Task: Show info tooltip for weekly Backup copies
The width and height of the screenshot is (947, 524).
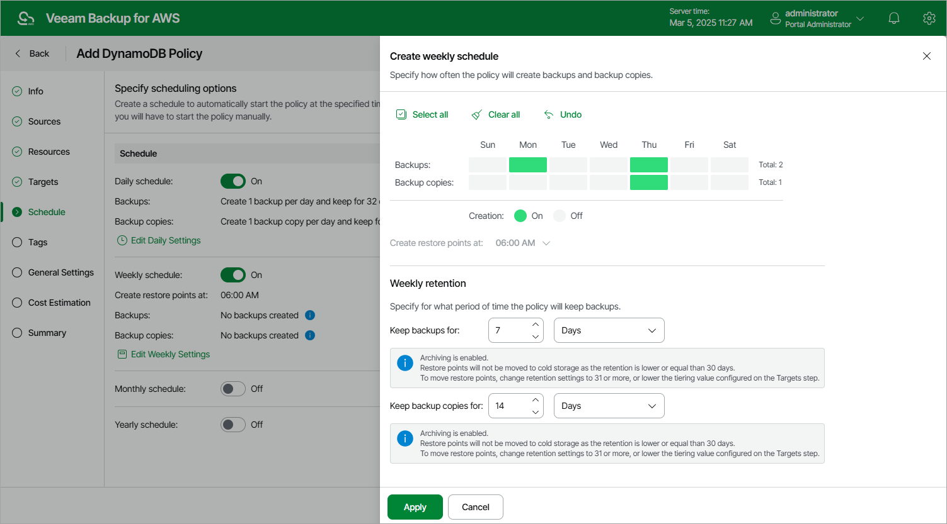Action: (x=310, y=335)
